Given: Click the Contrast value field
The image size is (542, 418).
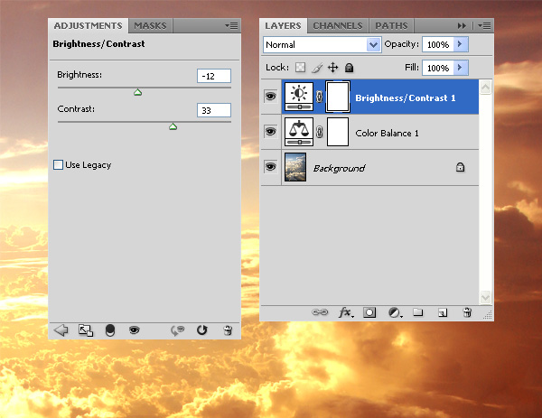Looking at the screenshot, I should 214,110.
